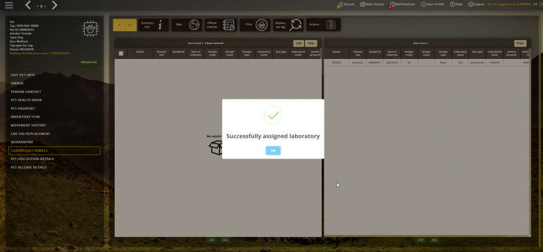Select the QUEUED status cell
The image size is (543, 252).
336,62
